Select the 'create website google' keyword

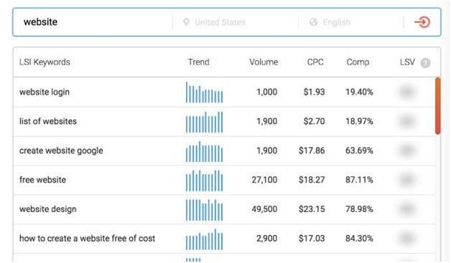pyautogui.click(x=61, y=150)
